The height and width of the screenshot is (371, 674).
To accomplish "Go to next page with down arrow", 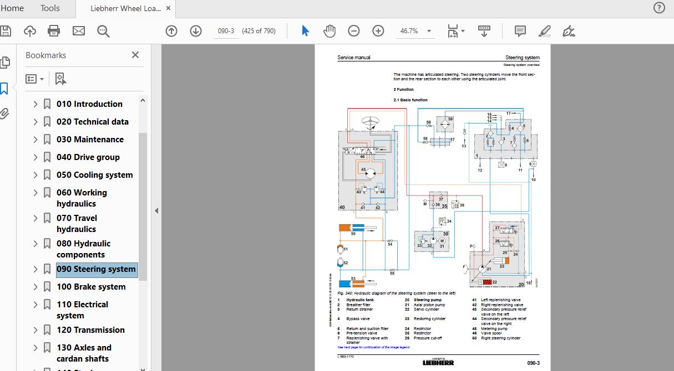I will pos(196,31).
